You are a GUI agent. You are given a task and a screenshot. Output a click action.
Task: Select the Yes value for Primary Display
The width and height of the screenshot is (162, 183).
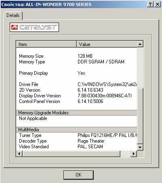[81, 73]
